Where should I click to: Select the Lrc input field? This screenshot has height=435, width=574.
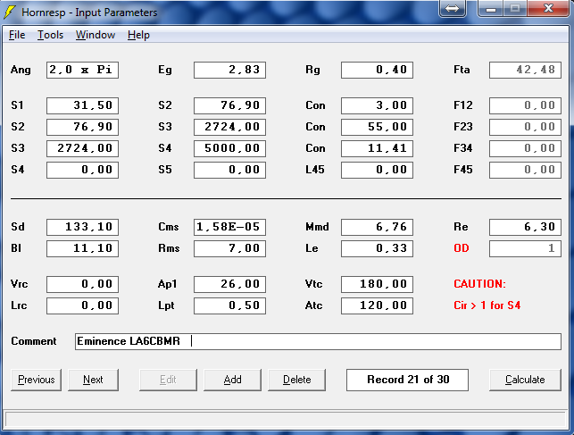(x=82, y=305)
